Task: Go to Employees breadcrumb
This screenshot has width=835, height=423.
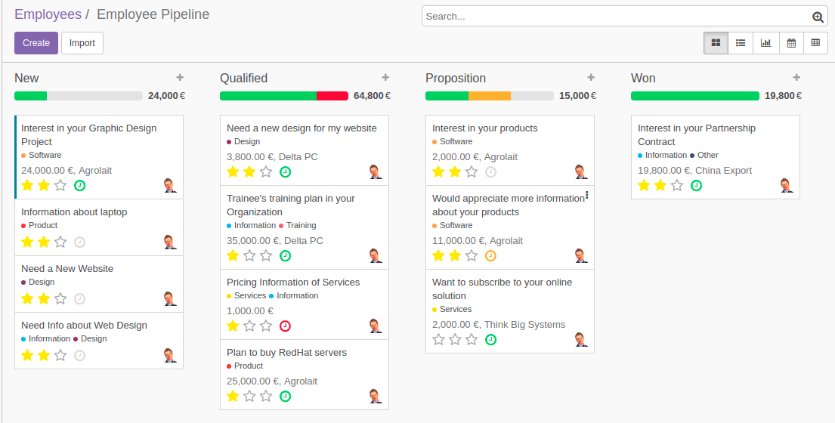Action: [48, 14]
